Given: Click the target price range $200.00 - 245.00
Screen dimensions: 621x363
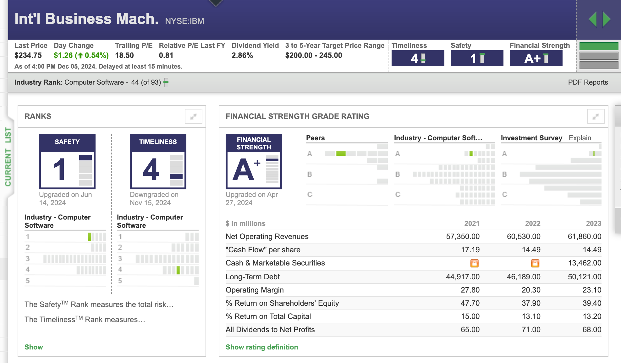Looking at the screenshot, I should click(314, 55).
